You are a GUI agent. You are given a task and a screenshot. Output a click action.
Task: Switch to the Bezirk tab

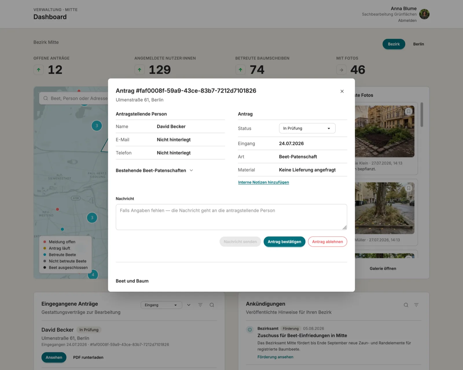(394, 44)
